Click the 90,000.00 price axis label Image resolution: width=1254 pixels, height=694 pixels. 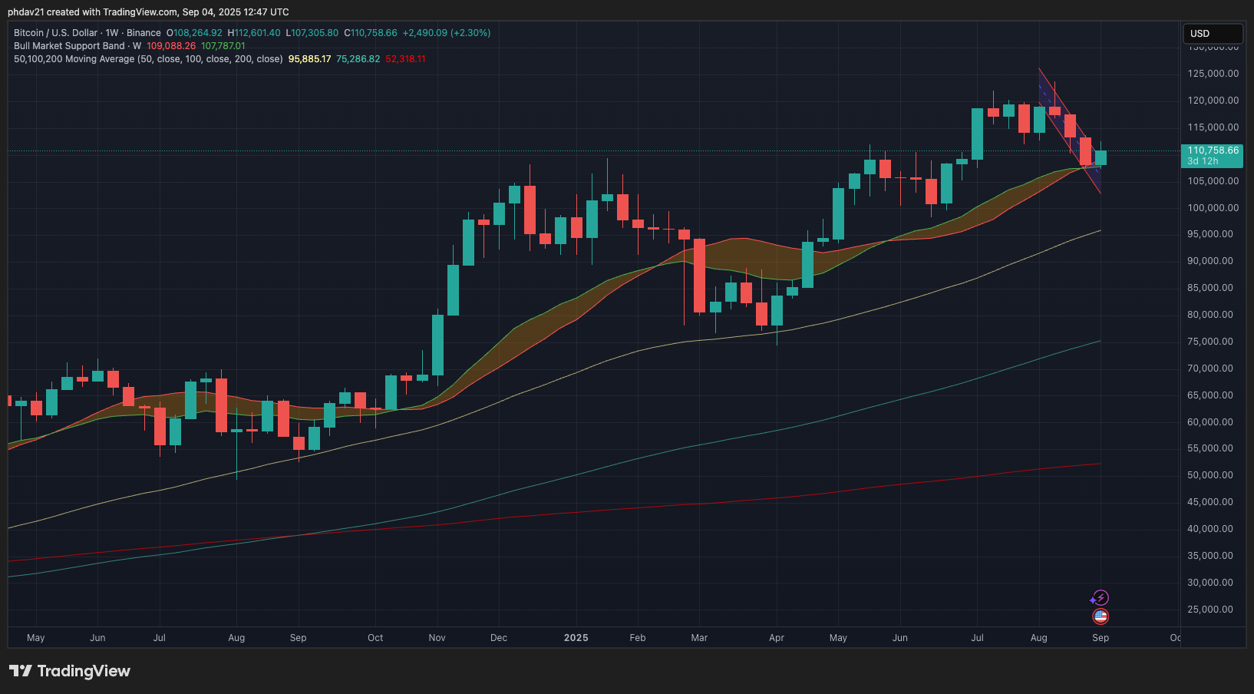pos(1210,261)
